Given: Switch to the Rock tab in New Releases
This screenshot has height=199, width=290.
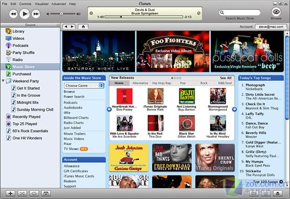Looking at the screenshot, I should click(204, 83).
